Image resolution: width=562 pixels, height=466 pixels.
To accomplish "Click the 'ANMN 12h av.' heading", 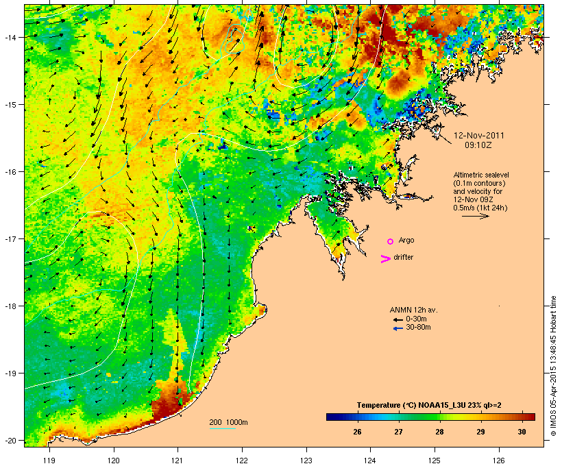I will [x=413, y=310].
